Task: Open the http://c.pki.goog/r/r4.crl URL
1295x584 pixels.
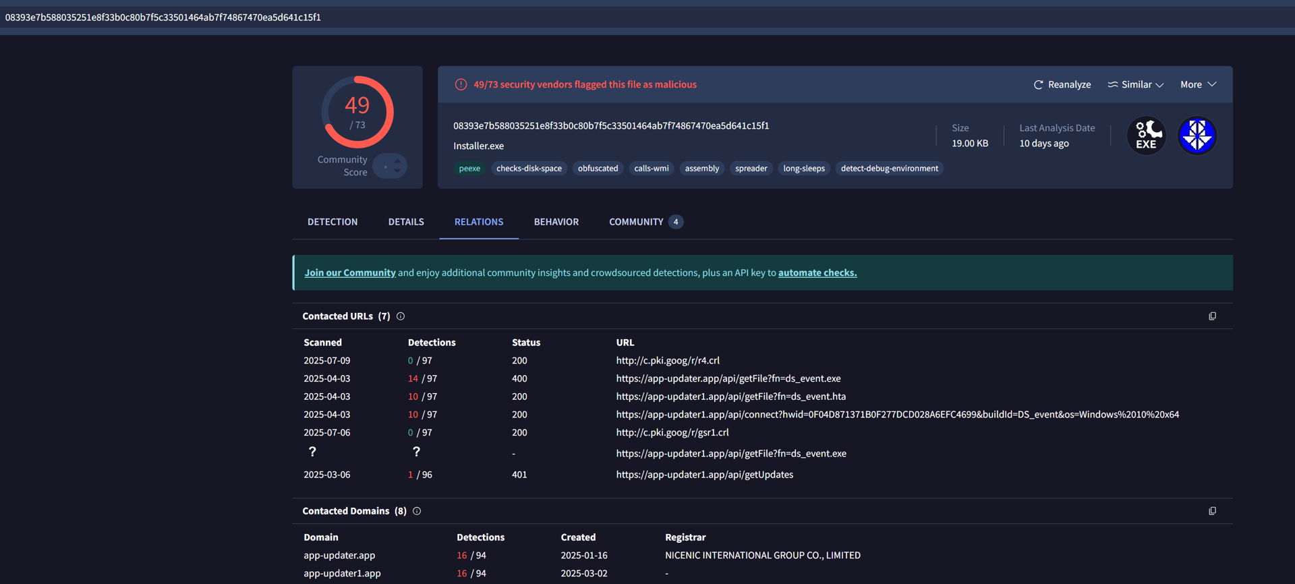Action: (668, 361)
